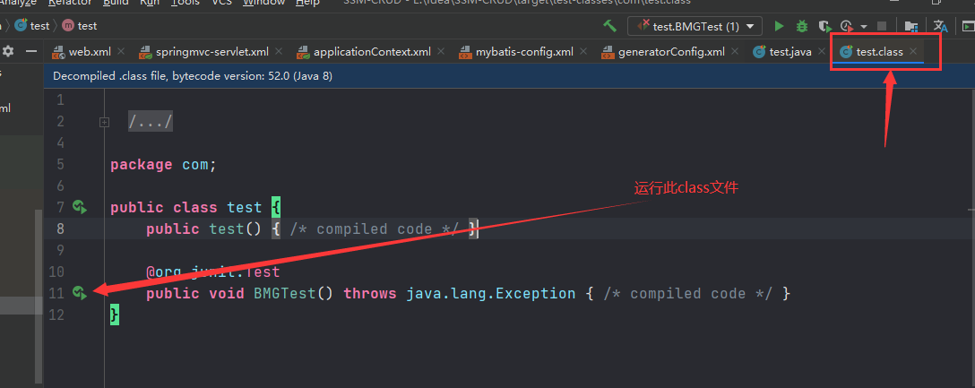Open the Build menu
This screenshot has width=975, height=388.
116,3
